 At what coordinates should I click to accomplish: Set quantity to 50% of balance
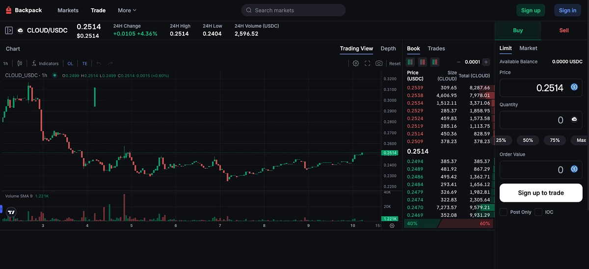pos(528,140)
